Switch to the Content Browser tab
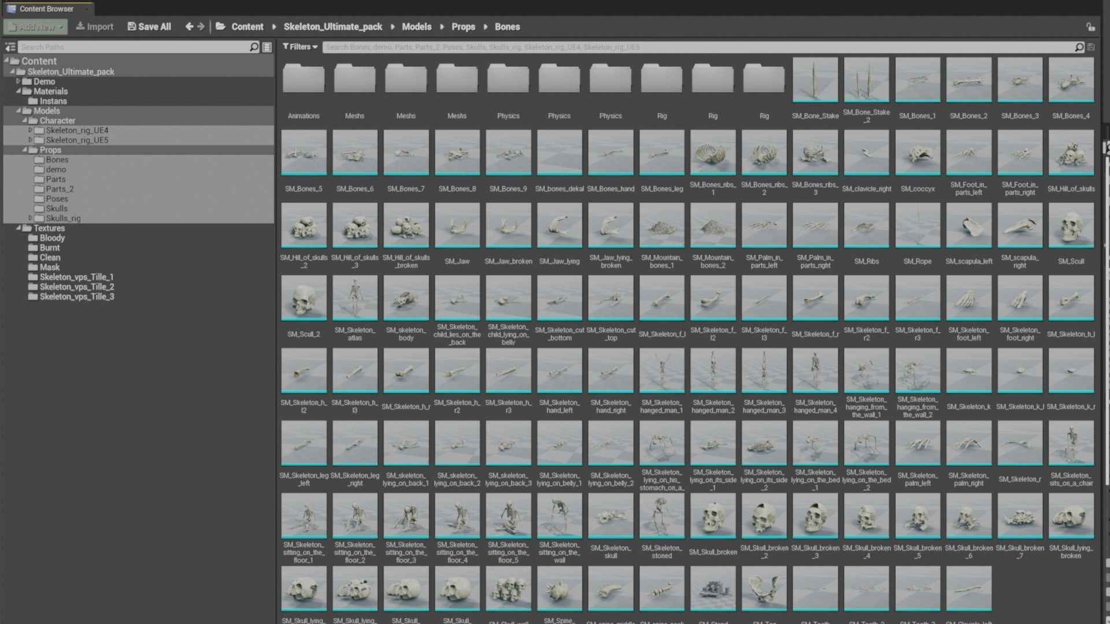Image resolution: width=1110 pixels, height=624 pixels. [46, 9]
